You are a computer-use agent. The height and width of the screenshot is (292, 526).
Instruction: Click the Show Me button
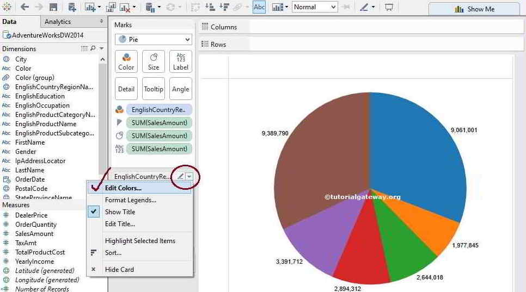coord(474,9)
